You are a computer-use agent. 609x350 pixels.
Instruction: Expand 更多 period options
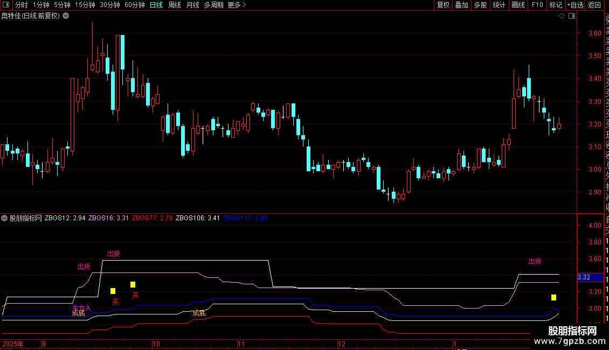click(237, 5)
